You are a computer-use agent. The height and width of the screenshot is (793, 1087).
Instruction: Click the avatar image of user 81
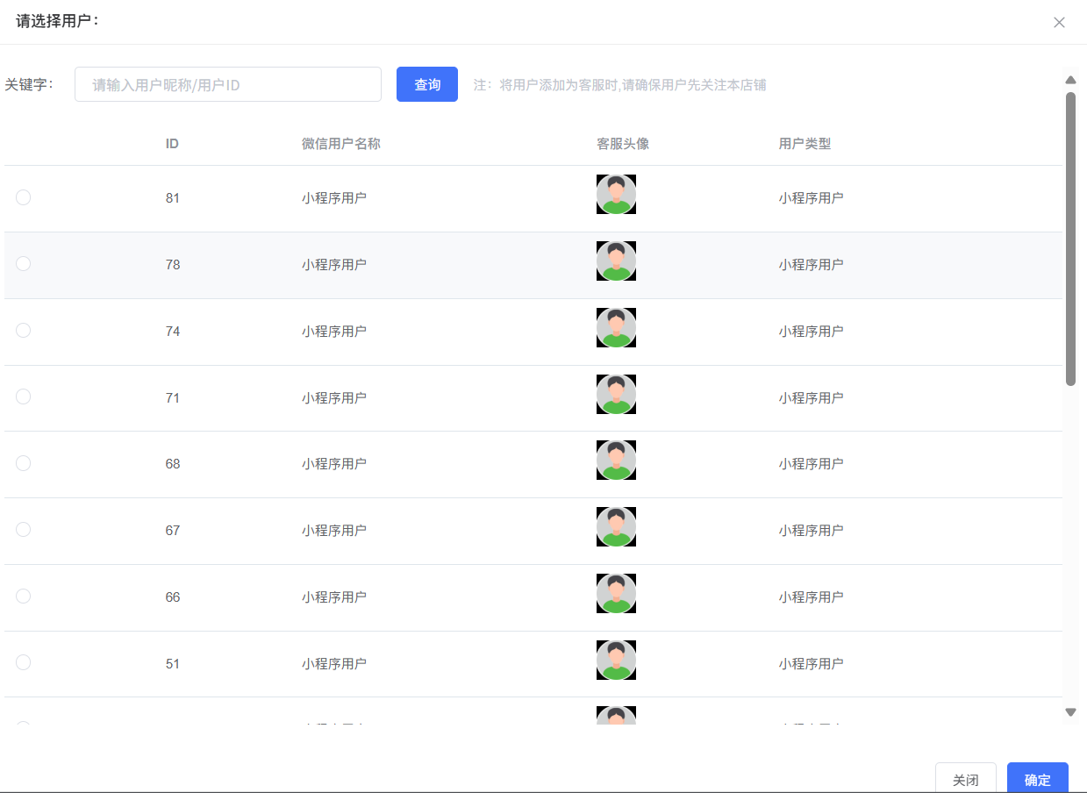click(616, 195)
